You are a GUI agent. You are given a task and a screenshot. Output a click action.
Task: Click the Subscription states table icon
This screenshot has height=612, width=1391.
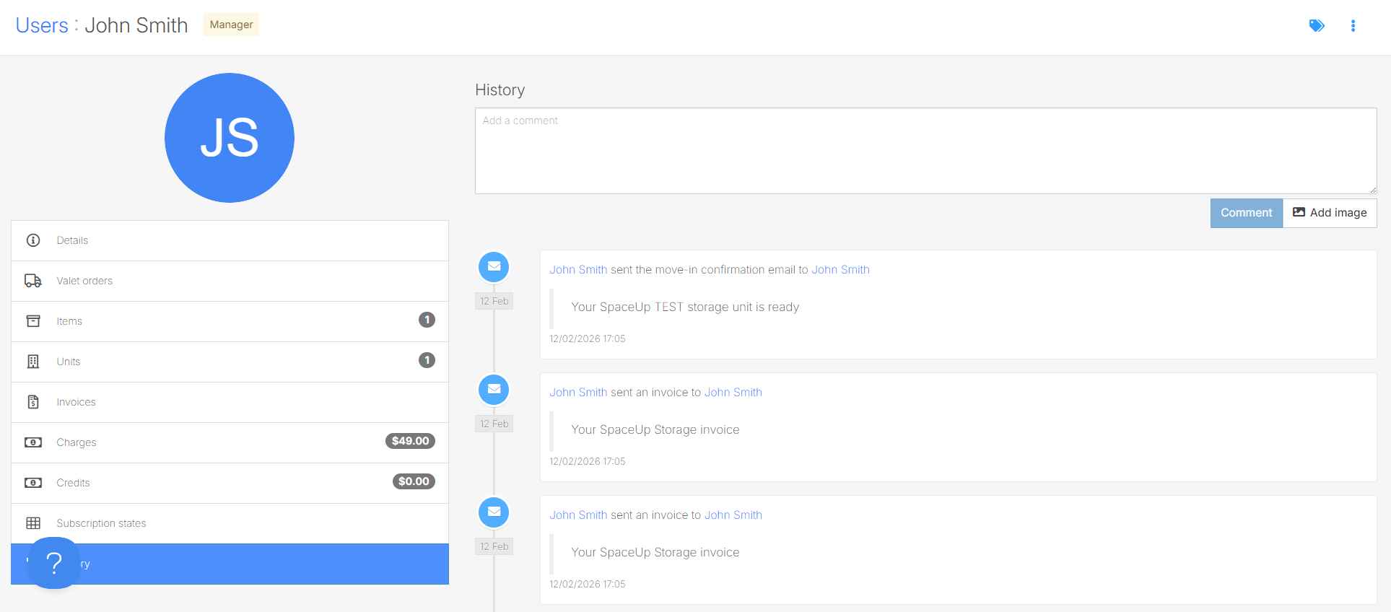coord(33,523)
